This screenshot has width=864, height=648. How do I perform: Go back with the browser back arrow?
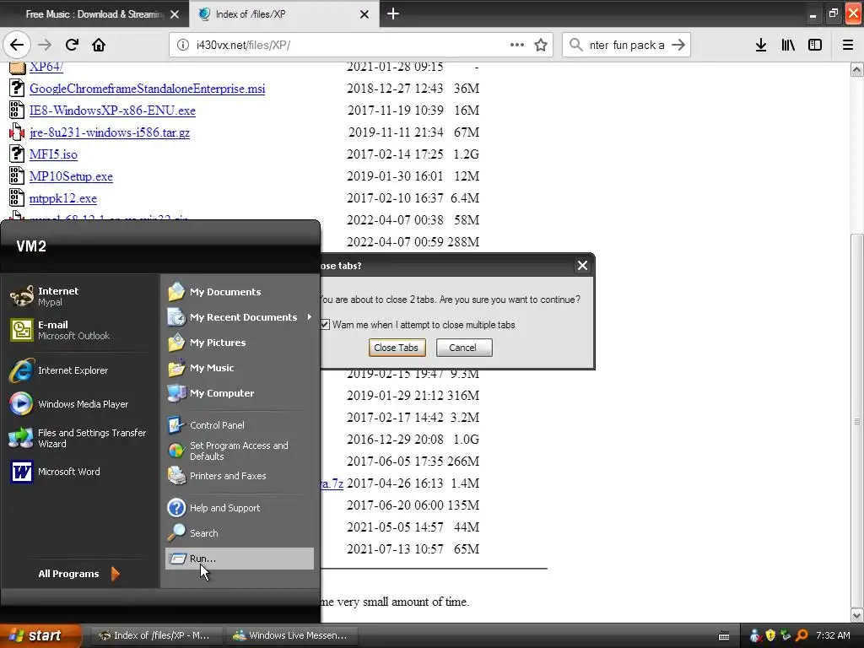(17, 45)
